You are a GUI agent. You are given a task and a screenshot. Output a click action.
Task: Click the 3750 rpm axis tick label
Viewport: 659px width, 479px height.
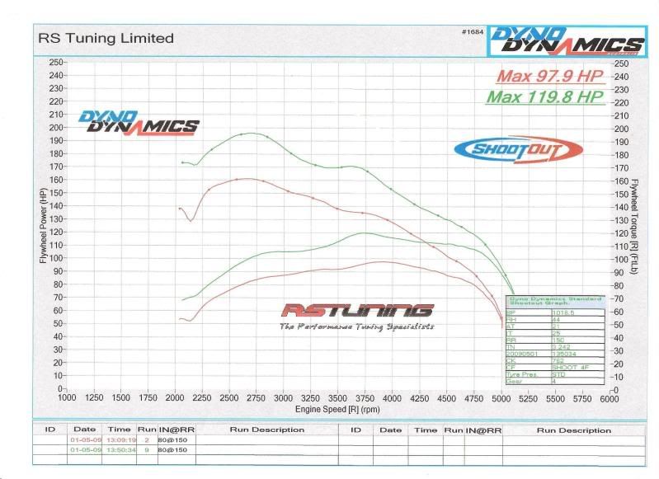click(x=365, y=398)
